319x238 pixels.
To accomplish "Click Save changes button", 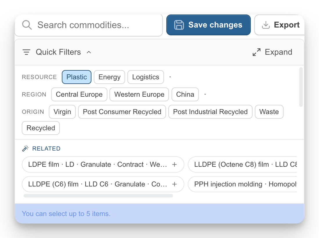I will [208, 25].
